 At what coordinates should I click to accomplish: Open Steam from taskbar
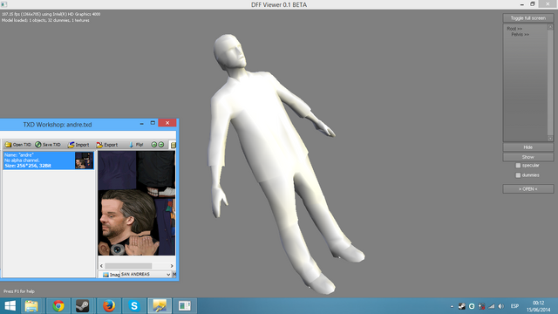pyautogui.click(x=83, y=306)
